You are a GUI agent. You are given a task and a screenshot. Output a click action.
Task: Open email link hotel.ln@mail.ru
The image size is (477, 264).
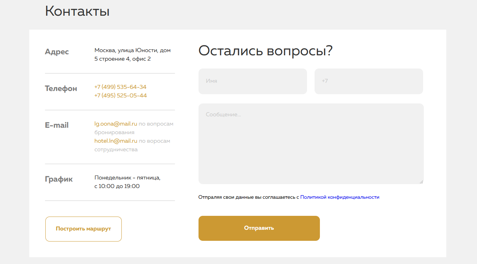tap(116, 141)
